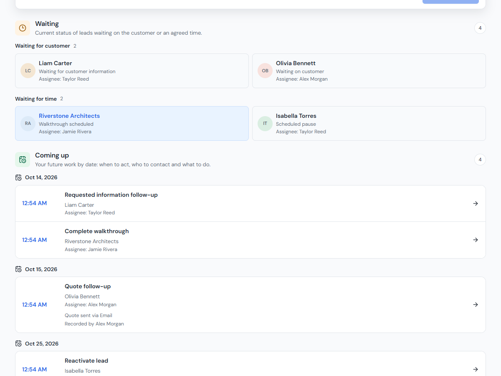Select the Reactivate lead row title
501x376 pixels.
[86, 361]
